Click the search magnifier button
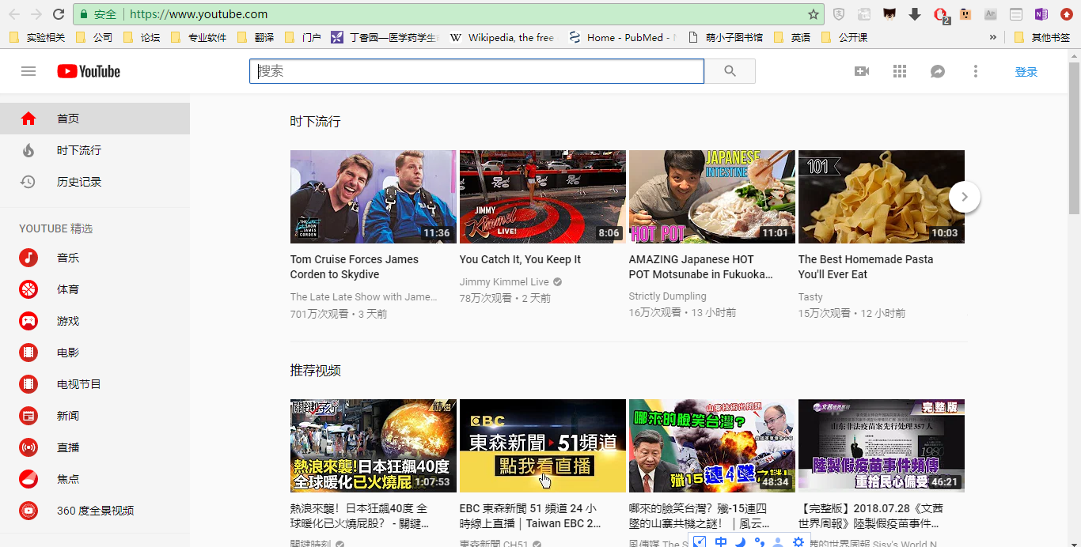This screenshot has width=1081, height=547. click(730, 71)
